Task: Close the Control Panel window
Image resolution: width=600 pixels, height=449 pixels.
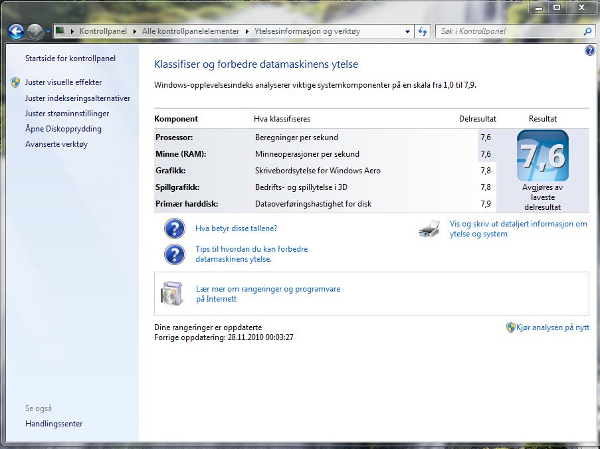Action: point(581,8)
